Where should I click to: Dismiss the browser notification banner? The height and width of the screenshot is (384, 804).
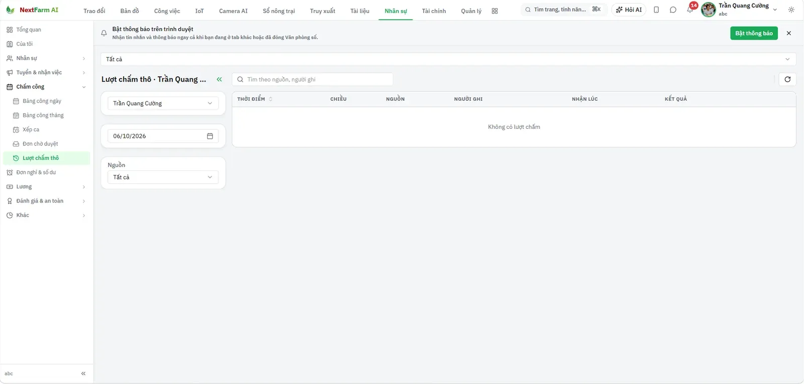[x=789, y=33]
